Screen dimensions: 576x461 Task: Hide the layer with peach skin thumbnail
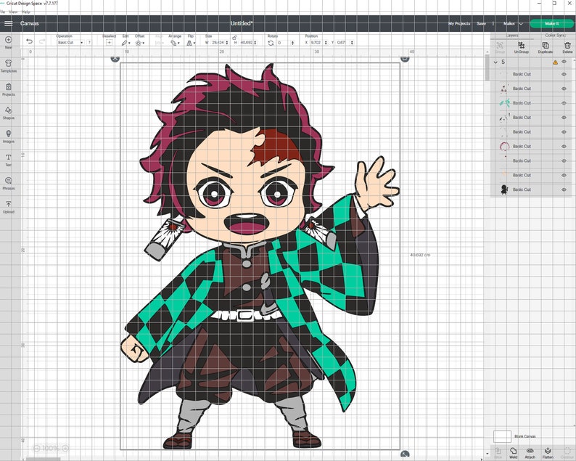click(x=564, y=176)
